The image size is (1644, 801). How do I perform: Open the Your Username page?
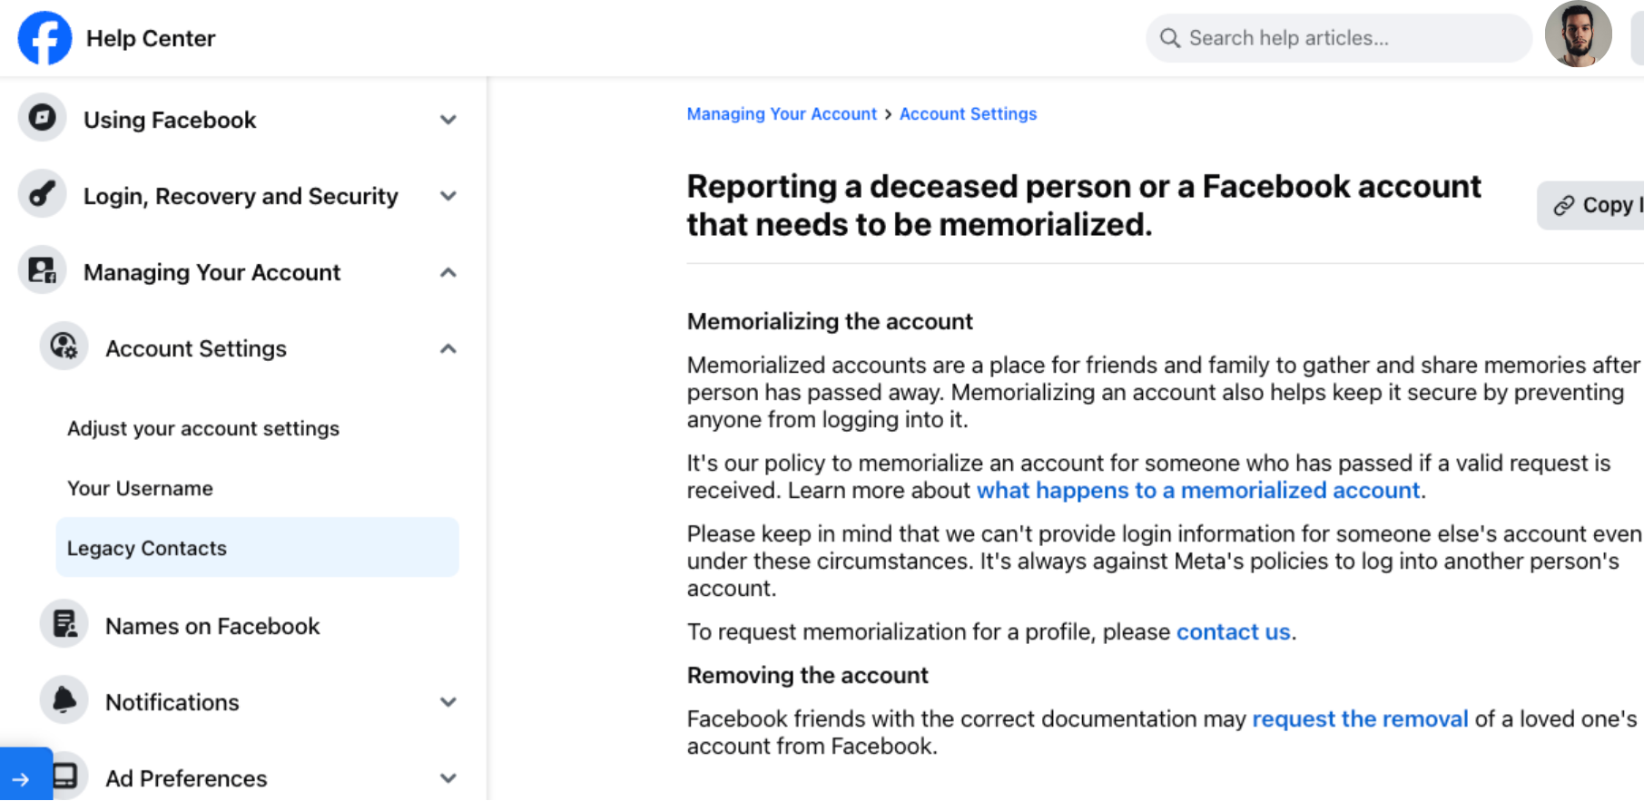tap(140, 488)
